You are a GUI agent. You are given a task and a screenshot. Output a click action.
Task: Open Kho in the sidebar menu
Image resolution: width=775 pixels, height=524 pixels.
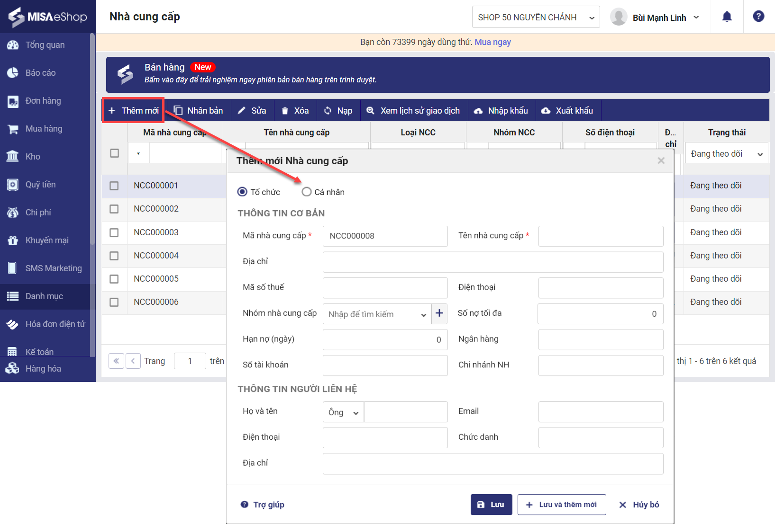coord(33,157)
